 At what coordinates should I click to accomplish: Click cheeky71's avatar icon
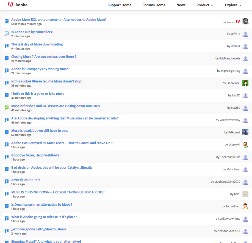point(245,145)
